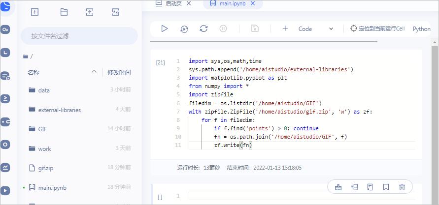
Task: Clear cell output with the broom icon
Action: [x=338, y=187]
